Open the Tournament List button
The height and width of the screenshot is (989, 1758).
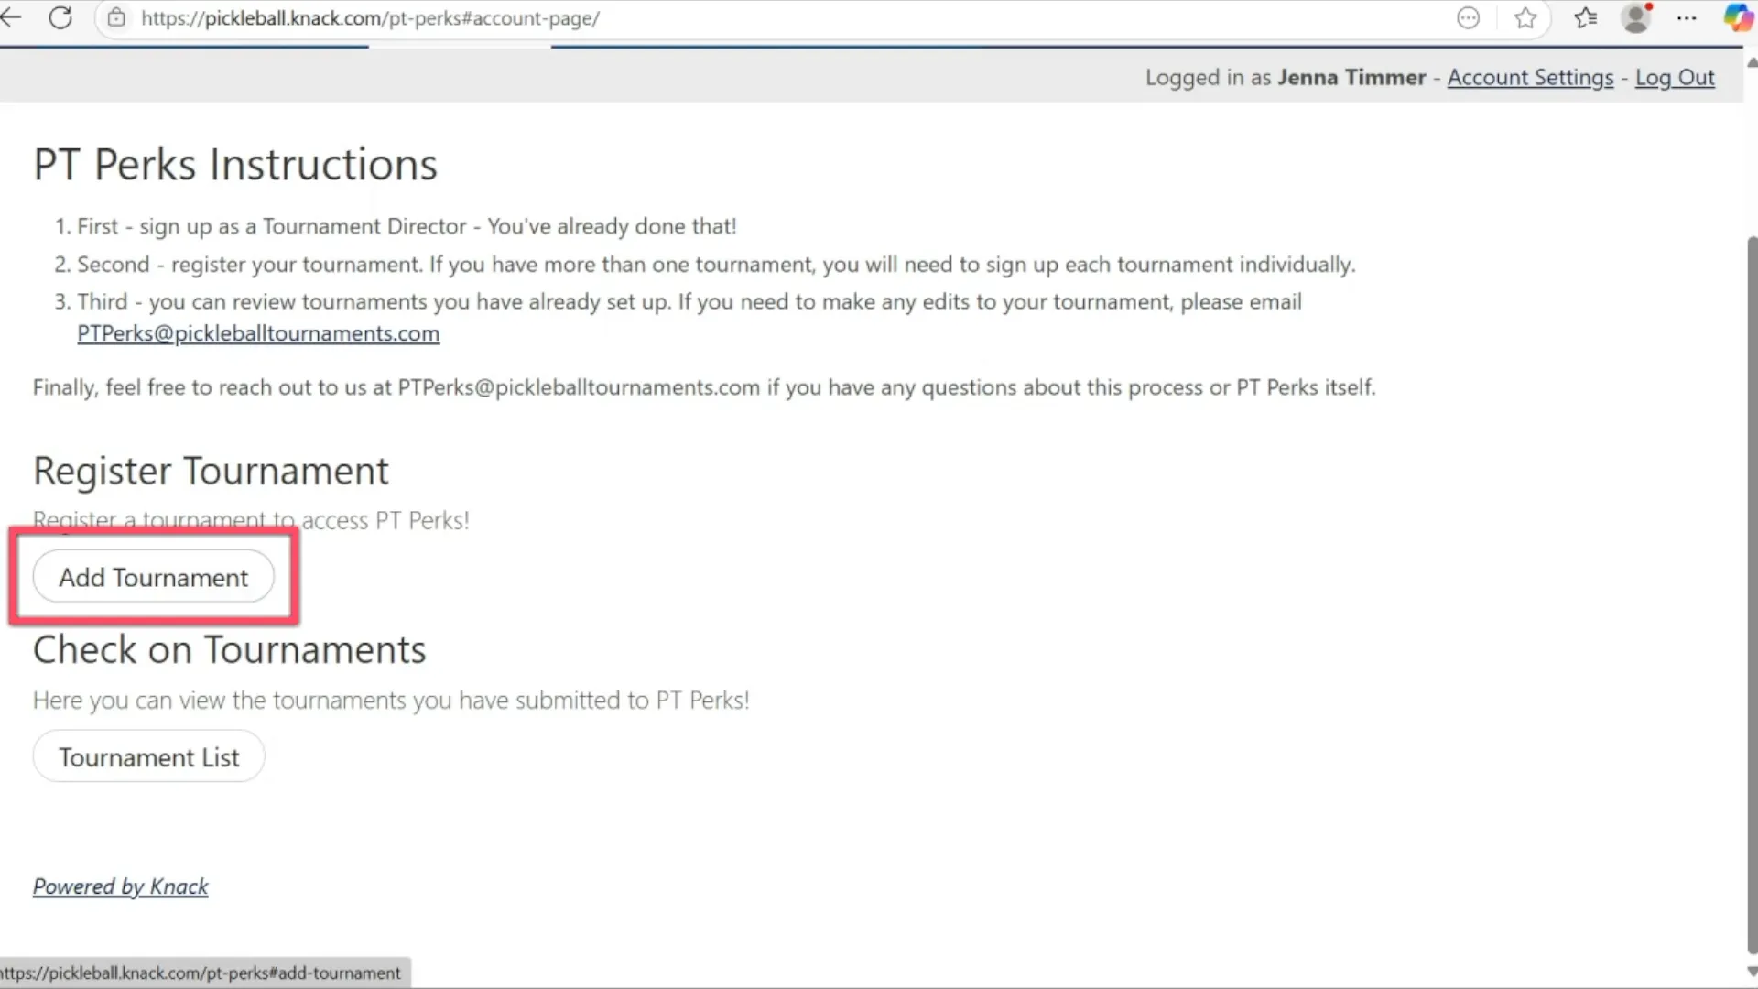click(149, 756)
